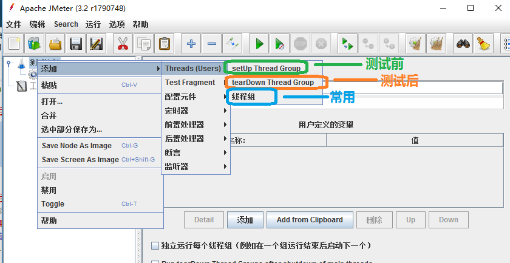Collapse all nodes with the minus icon
This screenshot has height=263, width=510.
212,43
